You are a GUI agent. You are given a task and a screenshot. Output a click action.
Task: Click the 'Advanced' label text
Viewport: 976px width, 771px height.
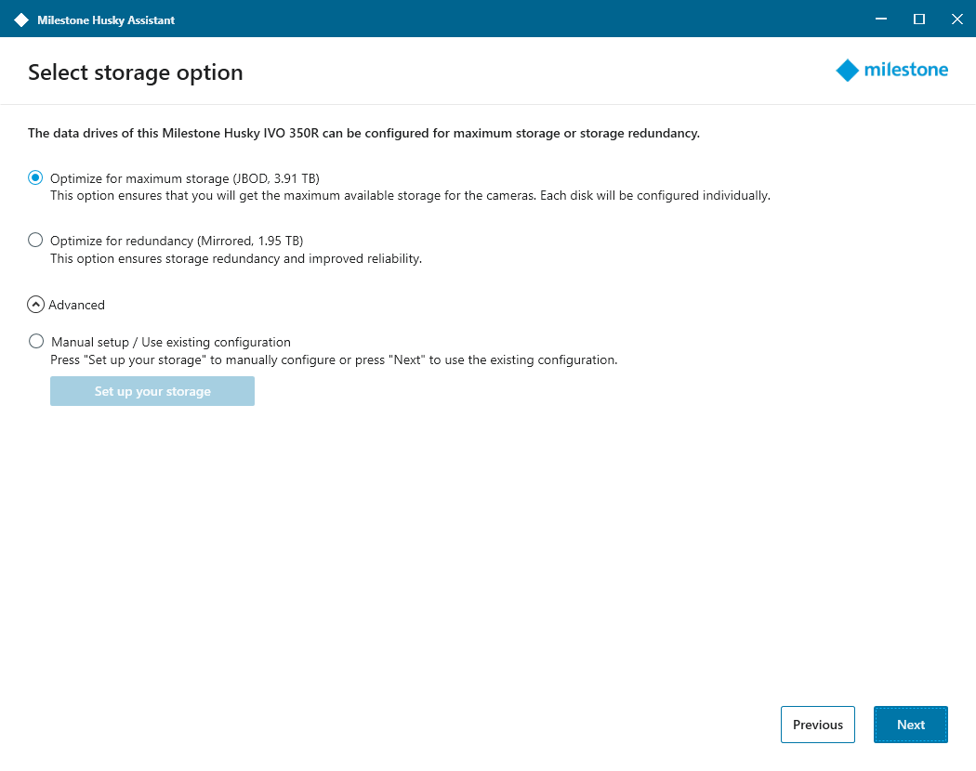pos(77,305)
